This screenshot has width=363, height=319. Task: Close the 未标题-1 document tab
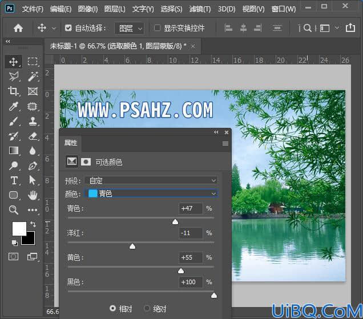193,47
